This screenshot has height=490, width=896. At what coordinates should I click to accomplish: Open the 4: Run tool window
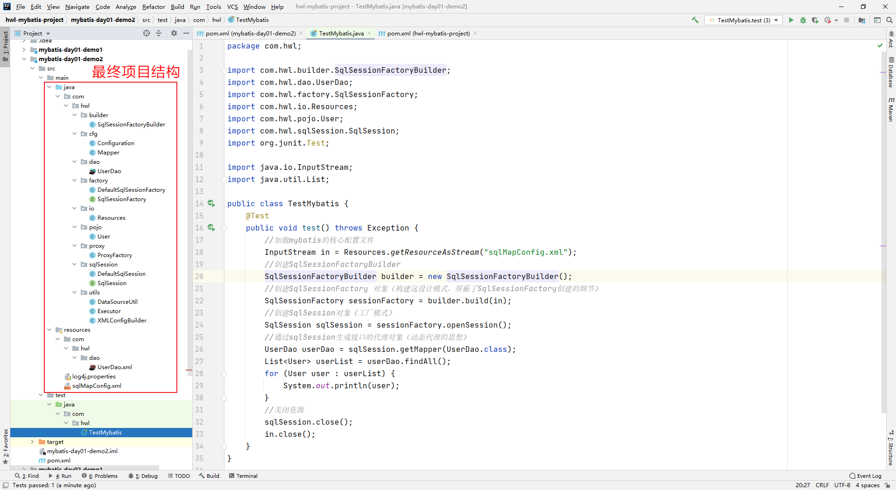60,476
